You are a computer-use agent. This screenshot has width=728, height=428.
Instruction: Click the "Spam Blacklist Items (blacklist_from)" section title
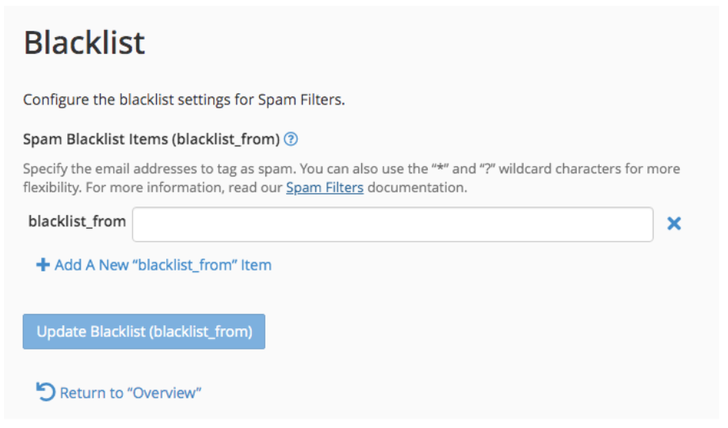(x=151, y=140)
